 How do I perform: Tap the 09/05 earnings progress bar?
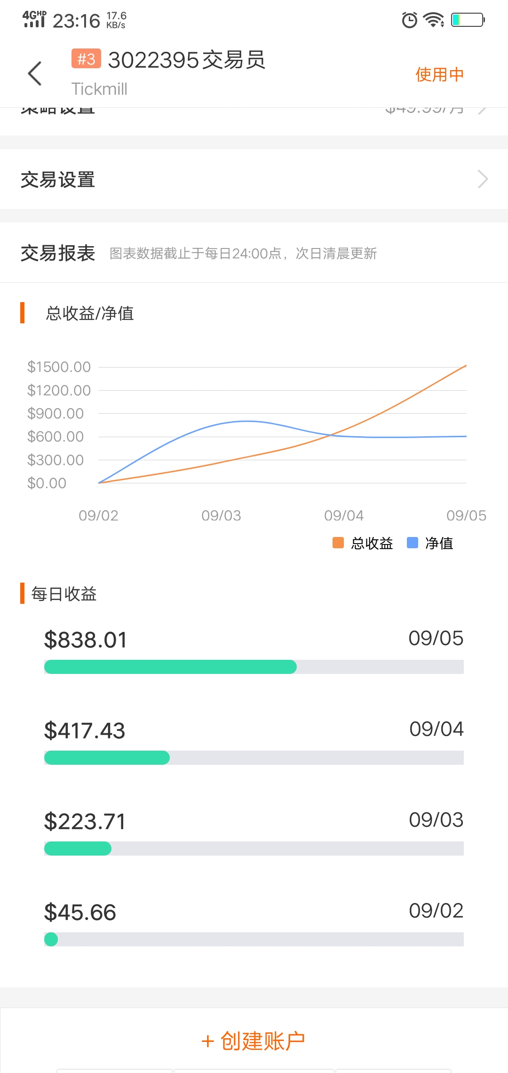[x=254, y=667]
